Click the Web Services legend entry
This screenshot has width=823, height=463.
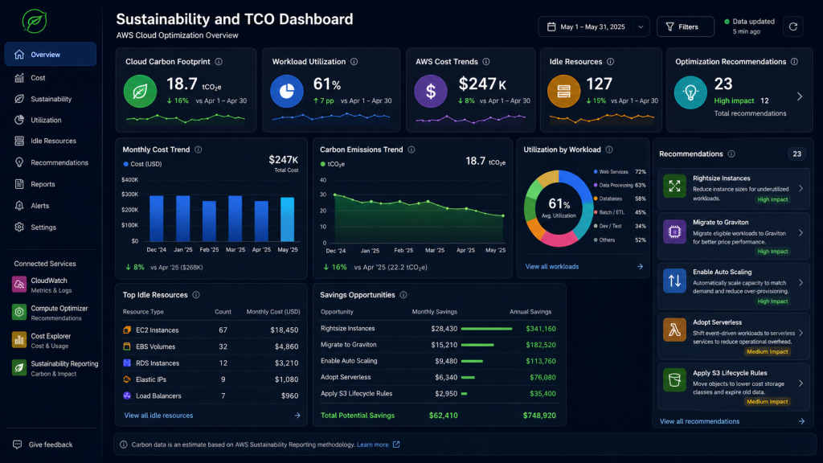pos(620,172)
